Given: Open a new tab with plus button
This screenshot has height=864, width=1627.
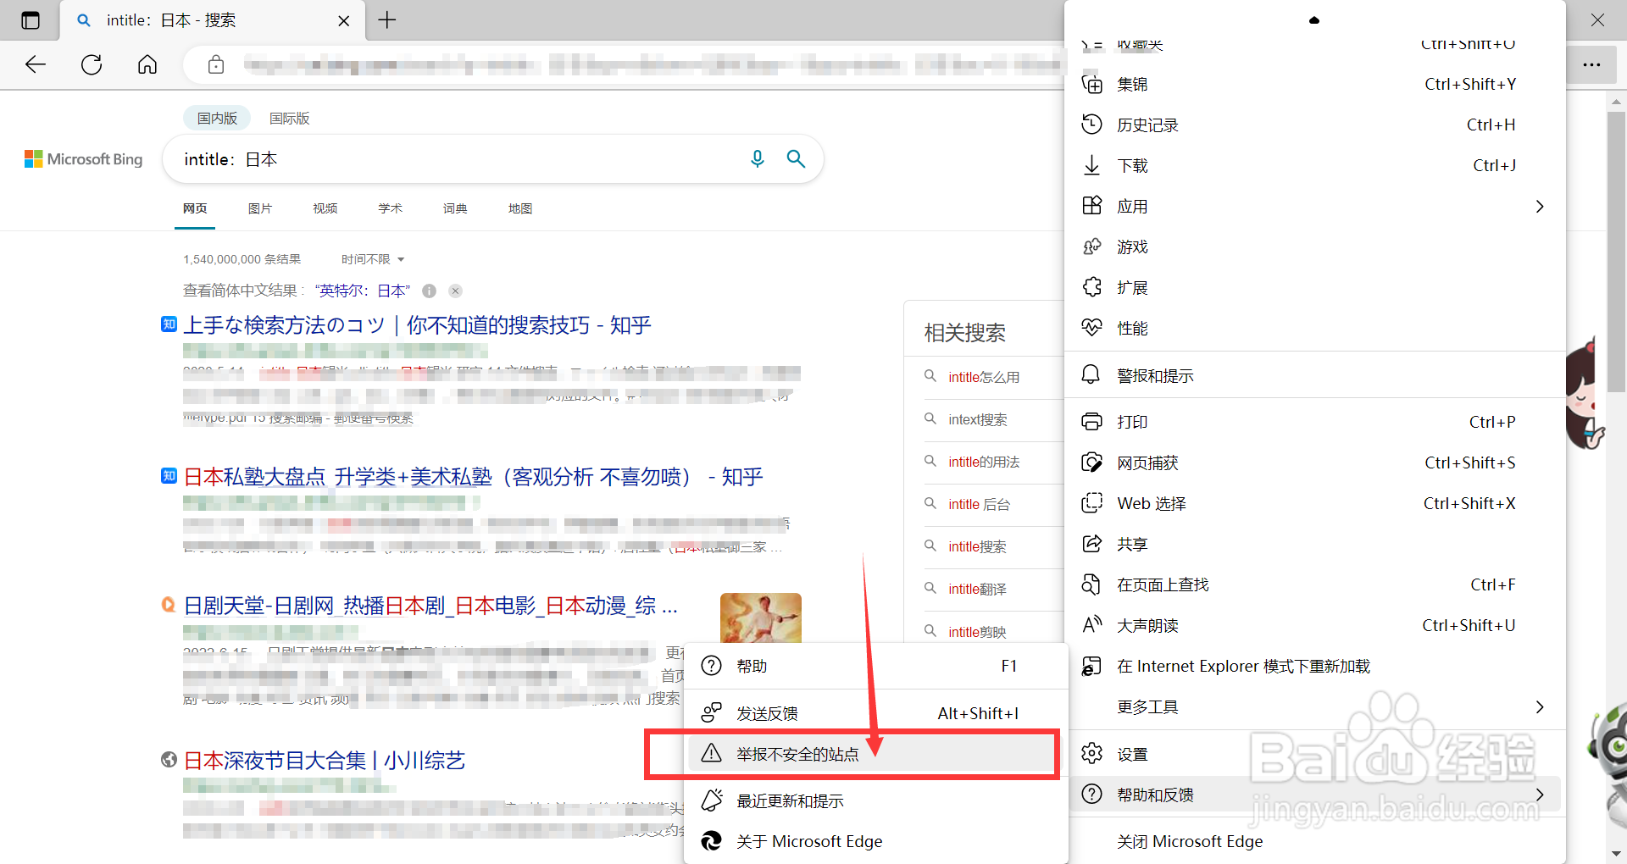Looking at the screenshot, I should pos(387,20).
